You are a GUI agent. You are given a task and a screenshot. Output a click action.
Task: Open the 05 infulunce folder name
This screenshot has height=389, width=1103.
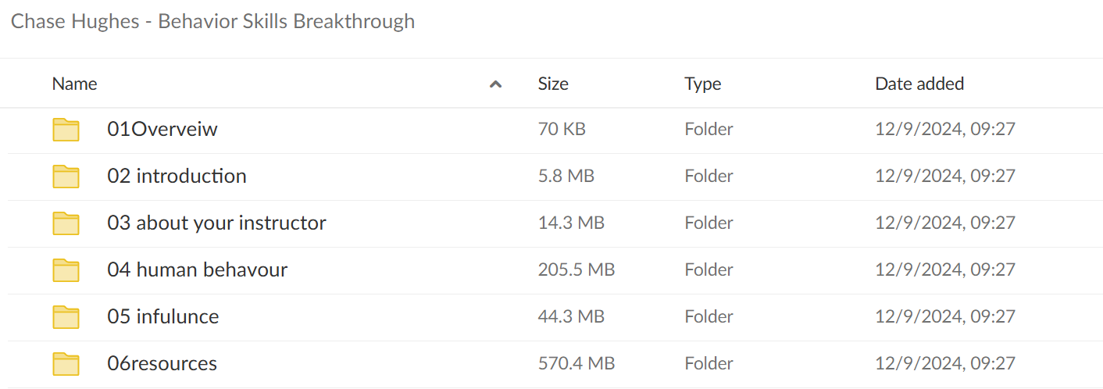coord(163,317)
